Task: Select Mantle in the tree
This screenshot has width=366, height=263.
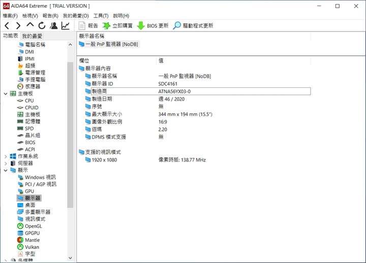Action: click(28, 240)
